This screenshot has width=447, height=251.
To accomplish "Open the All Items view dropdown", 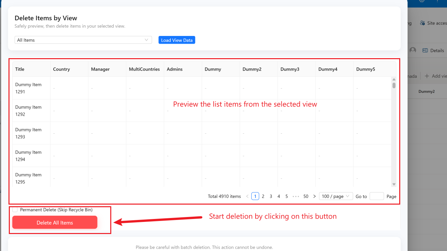I will tap(83, 40).
